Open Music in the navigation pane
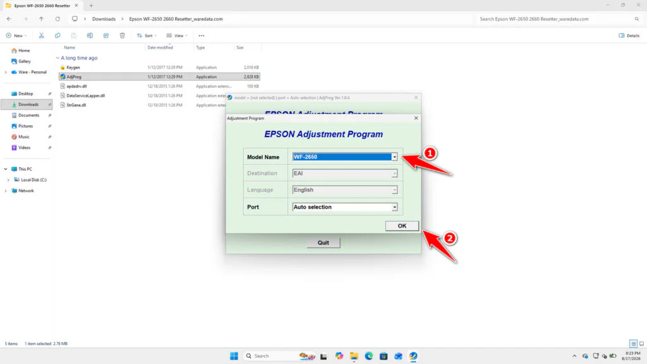The width and height of the screenshot is (647, 364). (23, 136)
